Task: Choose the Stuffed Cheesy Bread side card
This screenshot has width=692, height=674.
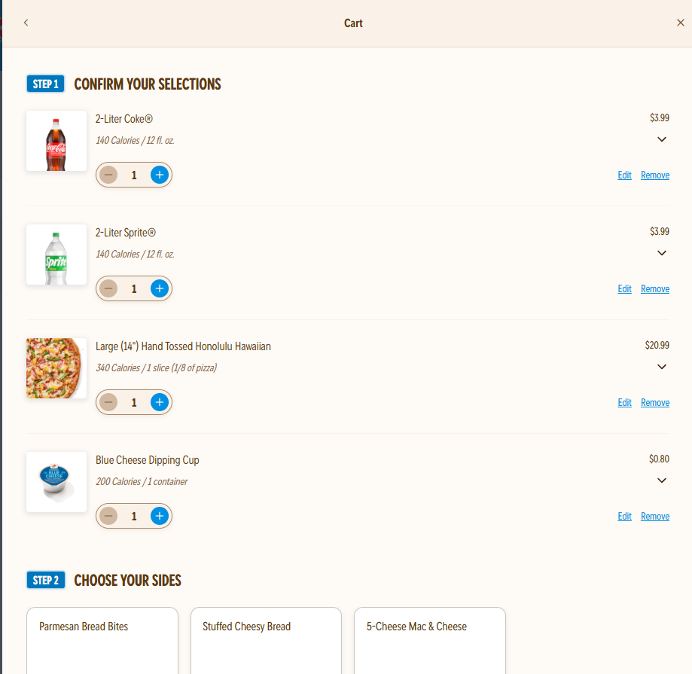Action: point(266,640)
